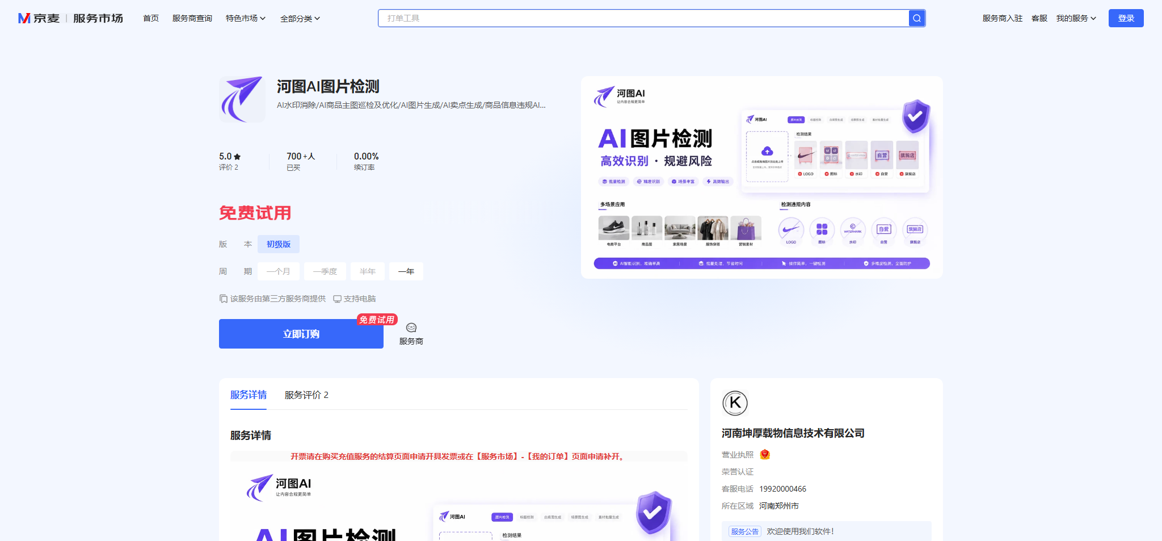Viewport: 1162px width, 541px height.
Task: Click the shield checkmark in service details image
Action: click(654, 513)
